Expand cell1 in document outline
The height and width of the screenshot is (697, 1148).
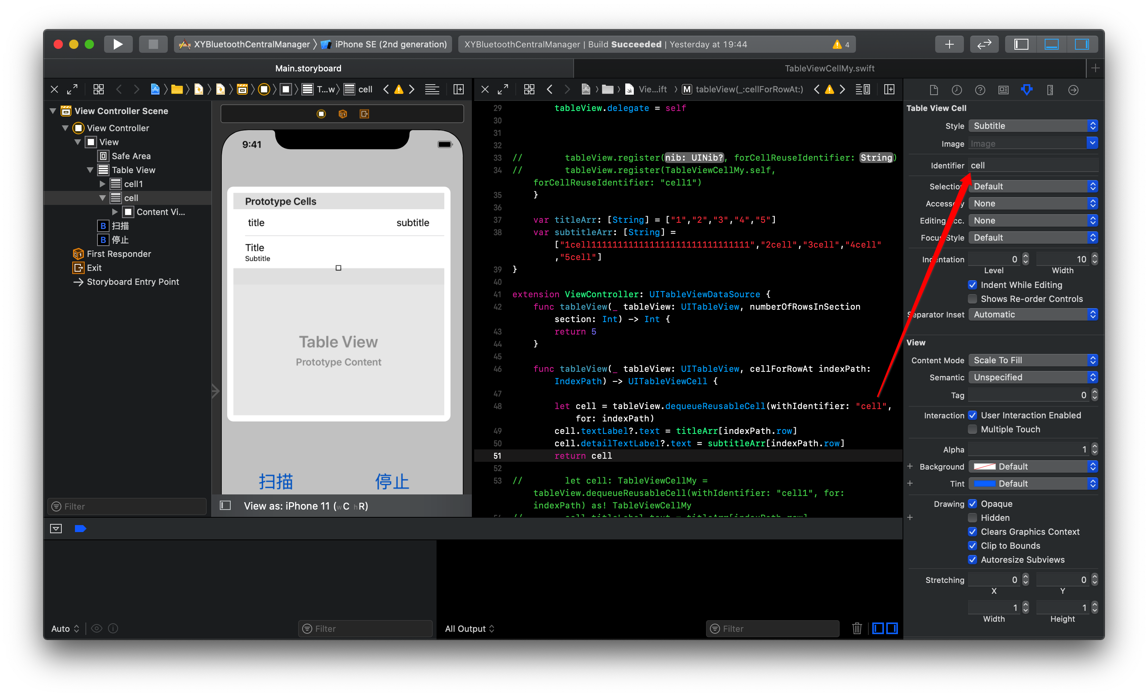point(103,184)
